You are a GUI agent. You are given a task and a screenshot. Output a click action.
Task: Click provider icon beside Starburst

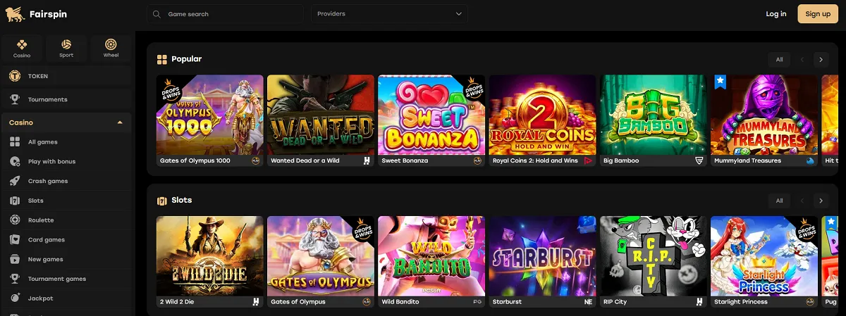pos(588,302)
